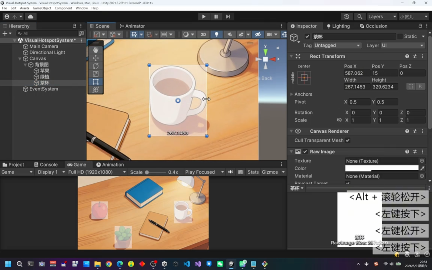Select the Move tool in the Scene toolbar
The width and height of the screenshot is (432, 270).
tap(95, 58)
